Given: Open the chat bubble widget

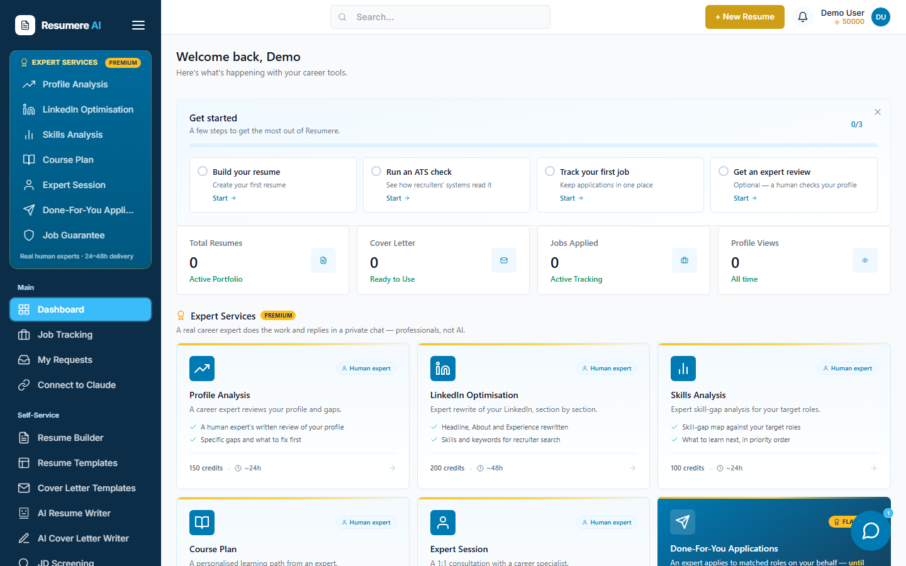Looking at the screenshot, I should pos(871,531).
